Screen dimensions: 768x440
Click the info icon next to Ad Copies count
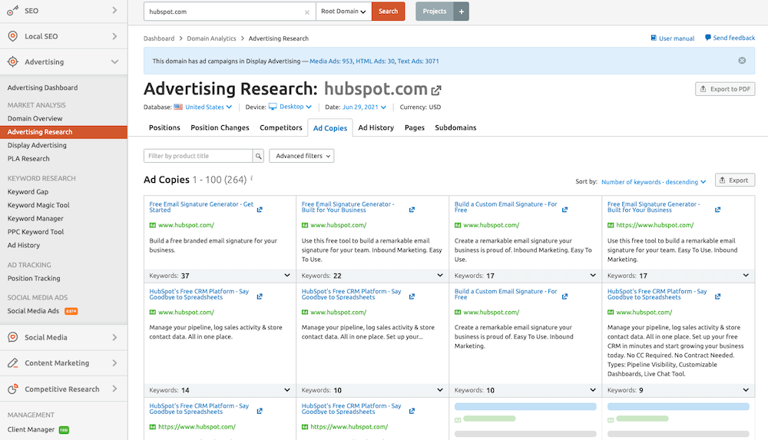(x=252, y=178)
